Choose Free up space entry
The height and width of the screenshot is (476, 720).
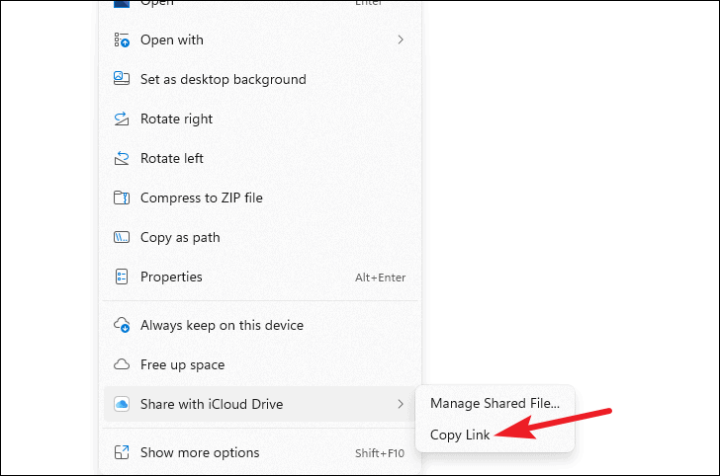(x=260, y=364)
